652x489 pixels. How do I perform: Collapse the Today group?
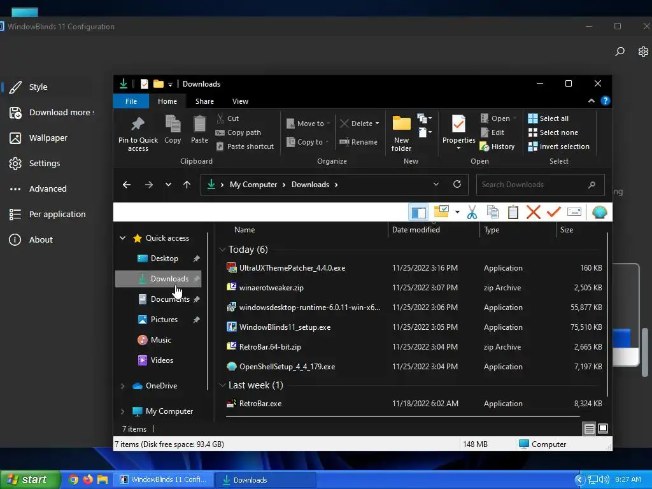pyautogui.click(x=222, y=250)
